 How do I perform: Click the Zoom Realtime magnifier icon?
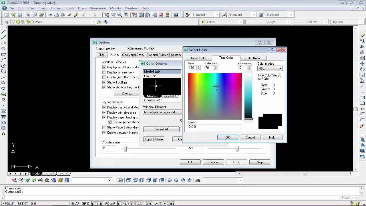(113, 15)
